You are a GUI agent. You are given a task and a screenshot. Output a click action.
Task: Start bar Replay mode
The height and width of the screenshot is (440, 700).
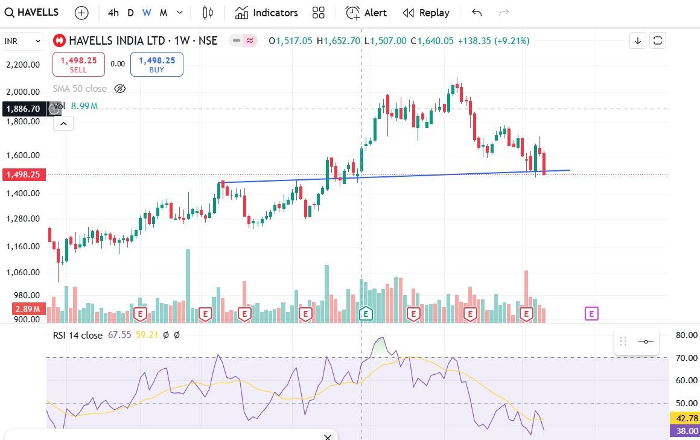(x=426, y=13)
